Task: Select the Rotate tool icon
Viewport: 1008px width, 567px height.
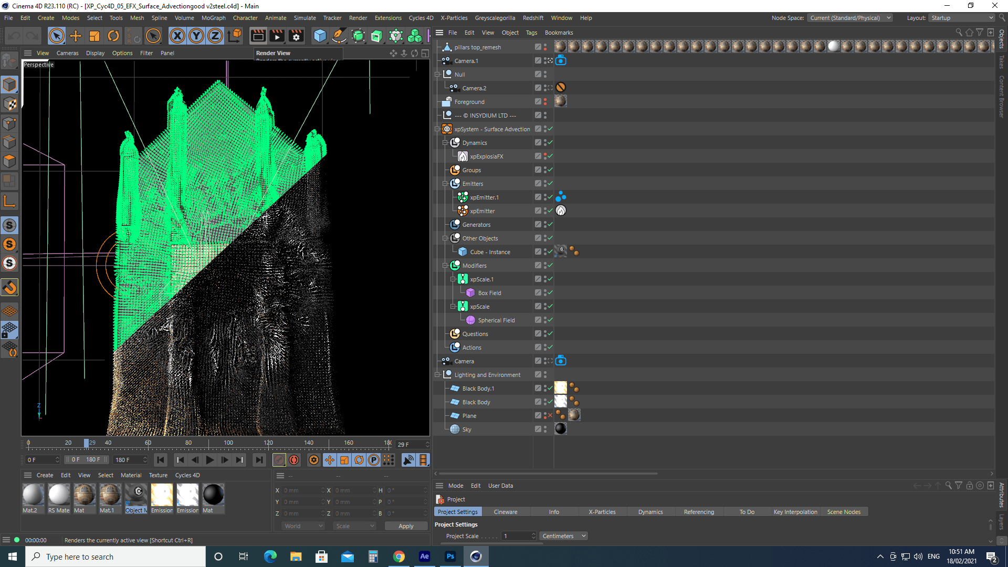Action: tap(113, 36)
